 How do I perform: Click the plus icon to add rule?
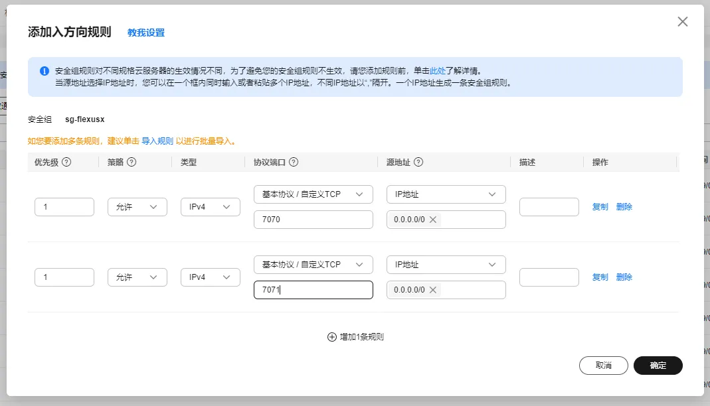coord(332,336)
